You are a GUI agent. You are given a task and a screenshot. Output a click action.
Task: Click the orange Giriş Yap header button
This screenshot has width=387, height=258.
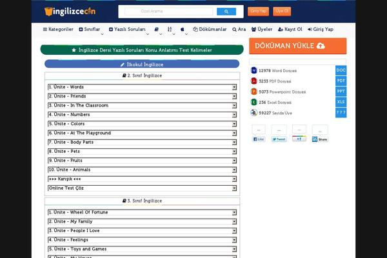click(x=258, y=12)
